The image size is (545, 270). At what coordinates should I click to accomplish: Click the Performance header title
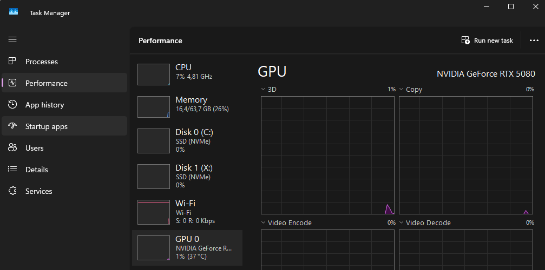160,40
